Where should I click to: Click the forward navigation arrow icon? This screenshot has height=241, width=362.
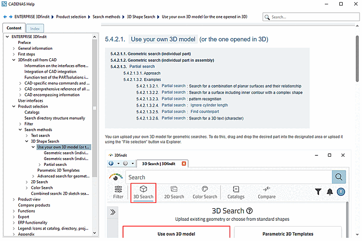tap(11, 17)
